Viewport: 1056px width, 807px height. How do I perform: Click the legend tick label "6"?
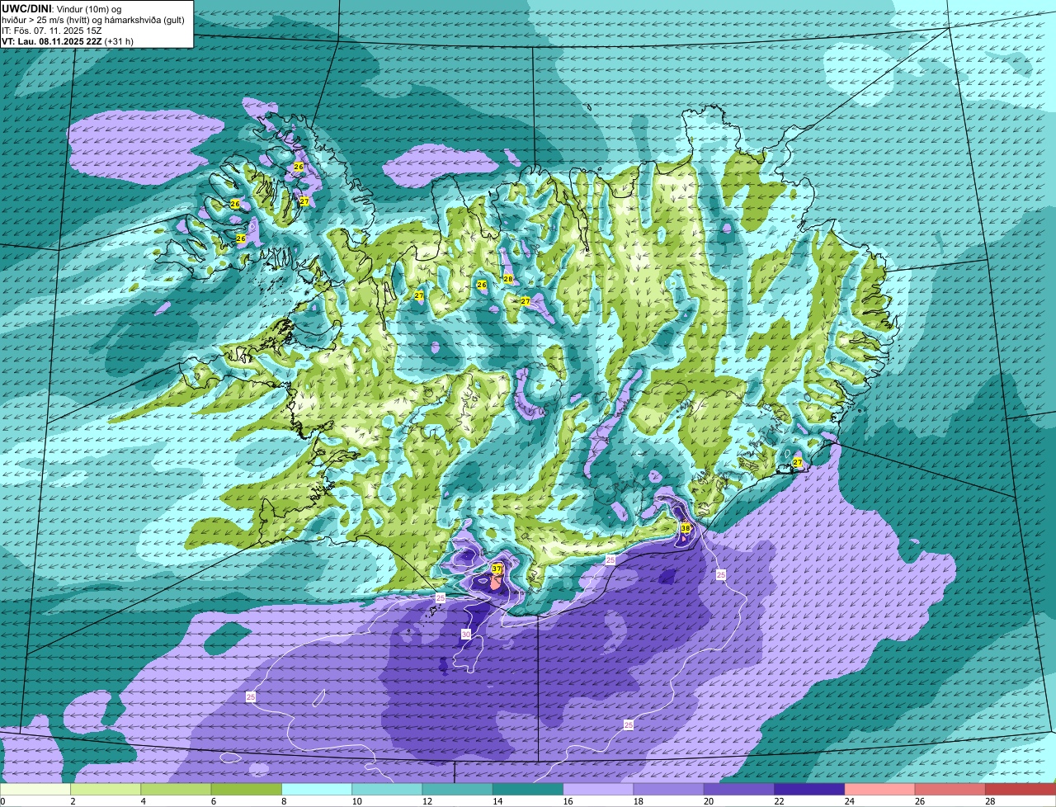click(x=214, y=801)
